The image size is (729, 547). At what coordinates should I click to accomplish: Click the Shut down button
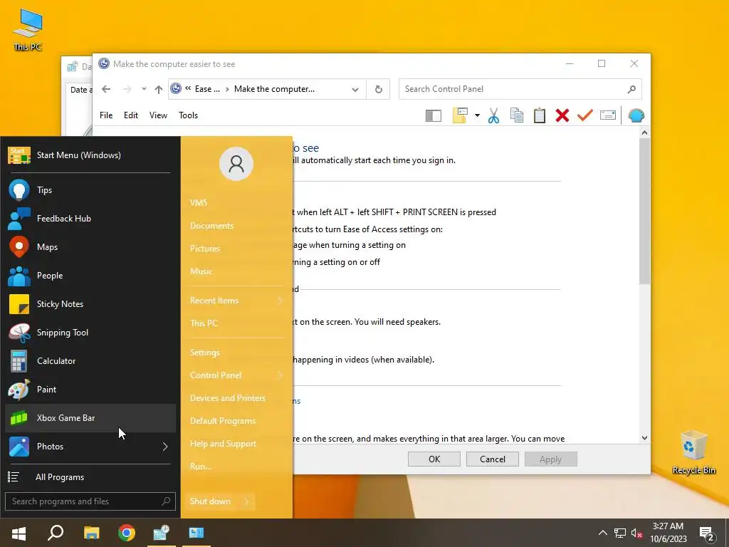tap(211, 501)
